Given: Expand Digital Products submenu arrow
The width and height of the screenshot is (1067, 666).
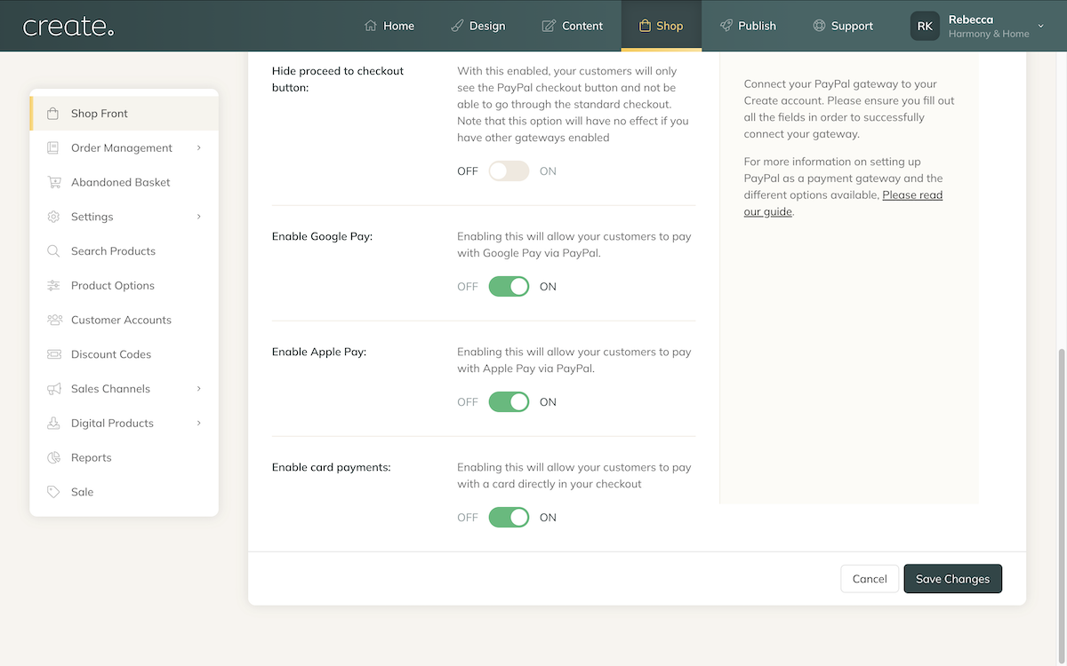Looking at the screenshot, I should pyautogui.click(x=199, y=424).
